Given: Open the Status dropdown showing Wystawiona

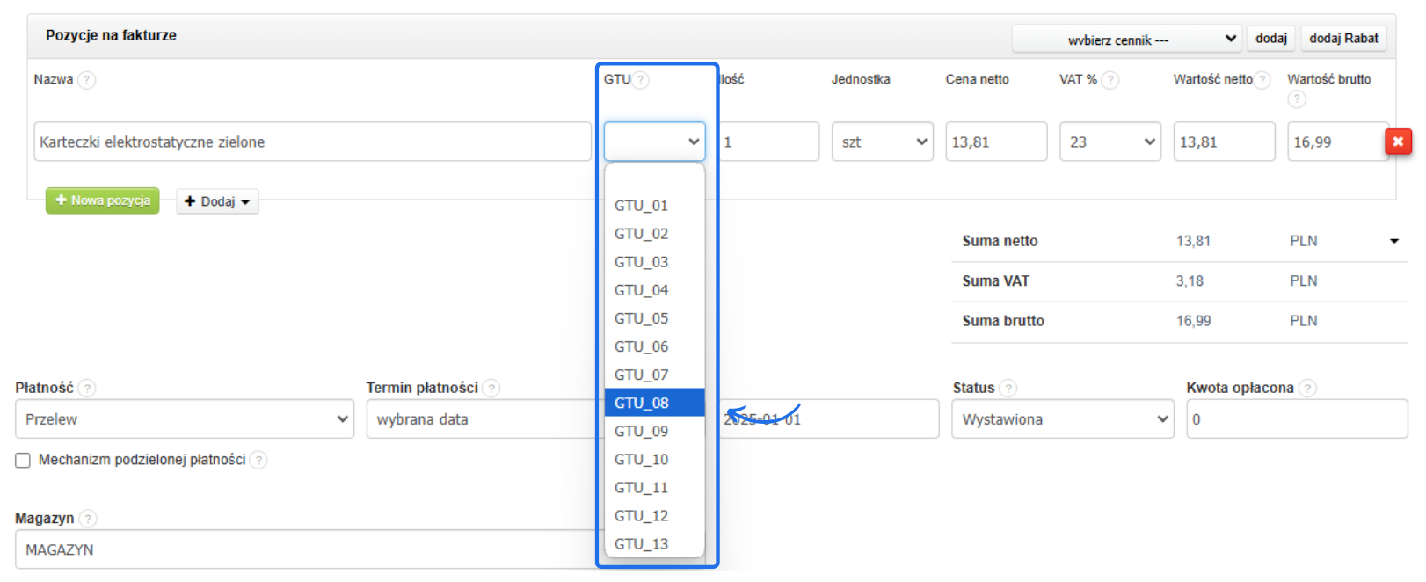Looking at the screenshot, I should click(1062, 419).
